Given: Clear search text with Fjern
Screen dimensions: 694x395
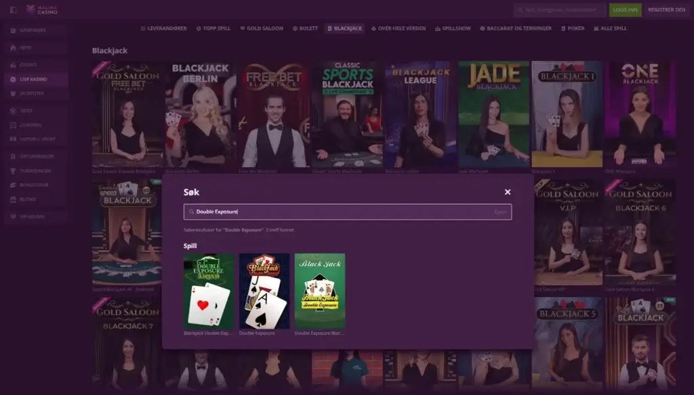Looking at the screenshot, I should 500,212.
